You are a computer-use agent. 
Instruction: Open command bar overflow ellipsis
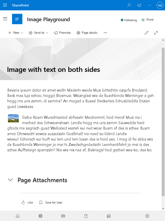coord(105,33)
